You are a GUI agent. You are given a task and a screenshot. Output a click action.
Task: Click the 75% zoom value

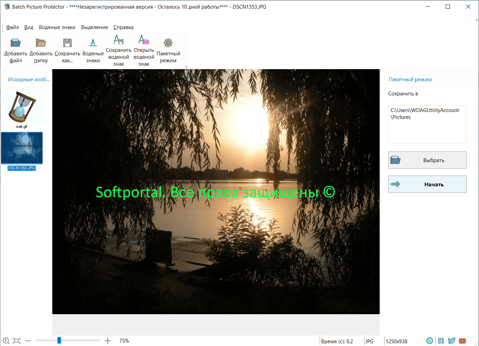click(124, 341)
